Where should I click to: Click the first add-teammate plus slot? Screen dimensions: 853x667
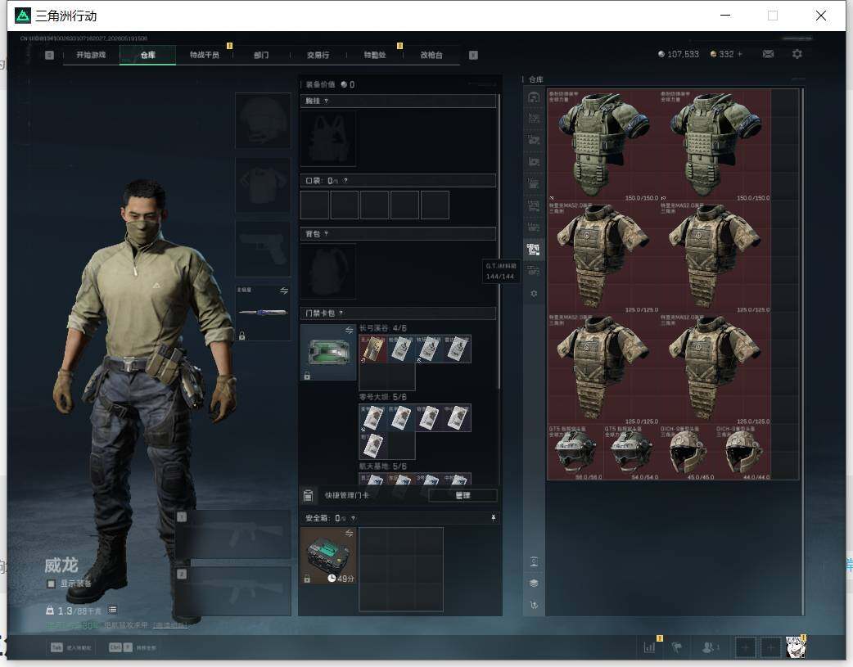pyautogui.click(x=745, y=647)
